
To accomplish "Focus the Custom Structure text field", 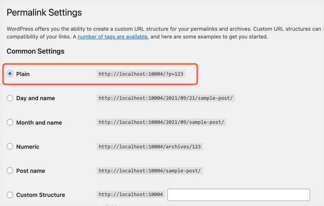I will point(238,195).
